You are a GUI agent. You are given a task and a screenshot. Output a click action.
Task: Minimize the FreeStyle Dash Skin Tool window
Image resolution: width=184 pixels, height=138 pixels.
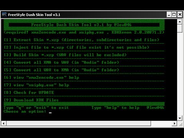click(169, 15)
